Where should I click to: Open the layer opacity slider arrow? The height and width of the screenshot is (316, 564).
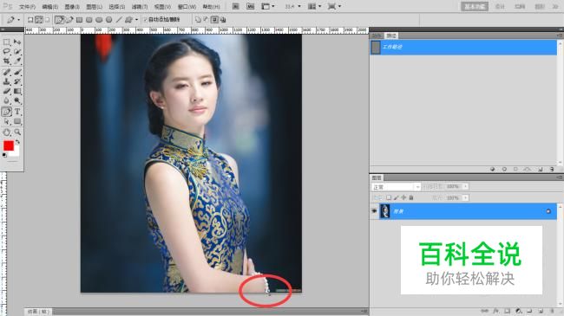click(x=465, y=187)
